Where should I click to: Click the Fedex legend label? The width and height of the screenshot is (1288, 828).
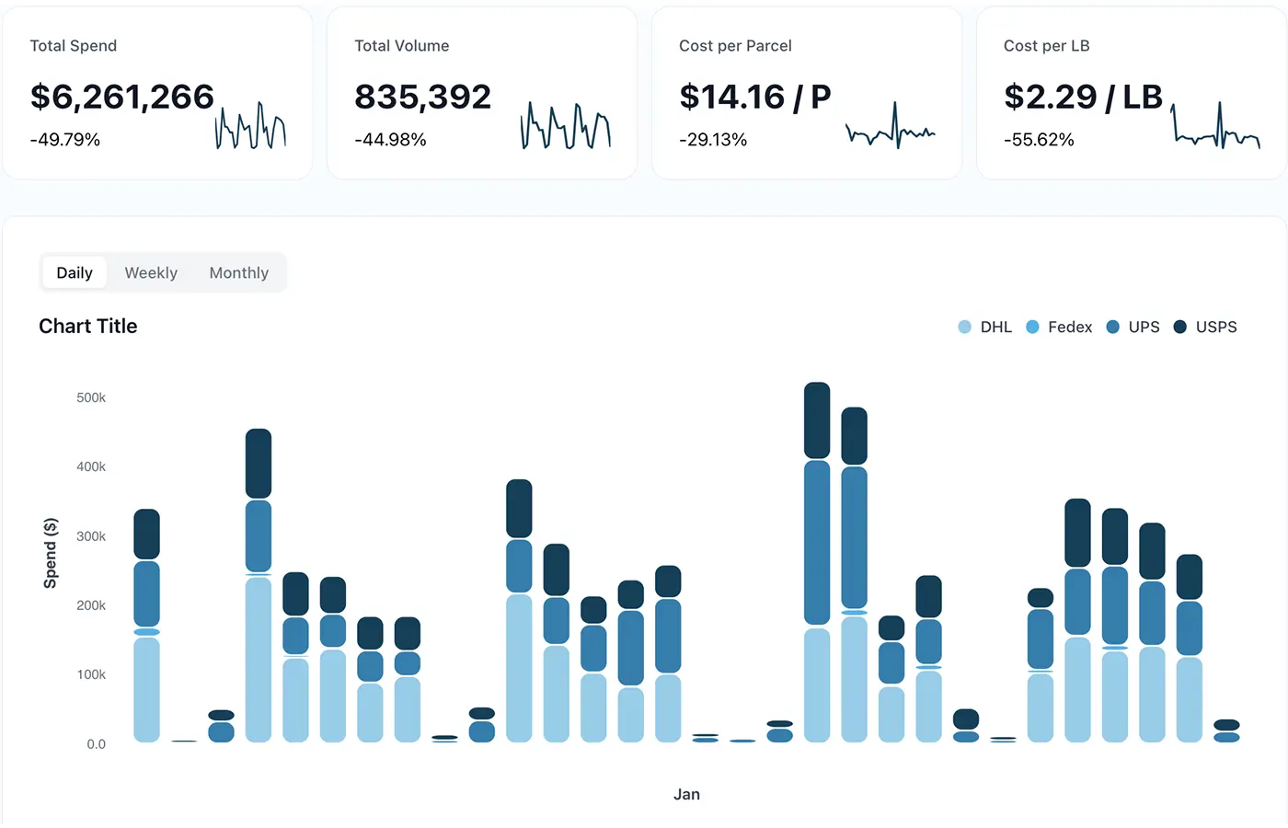click(x=1070, y=328)
